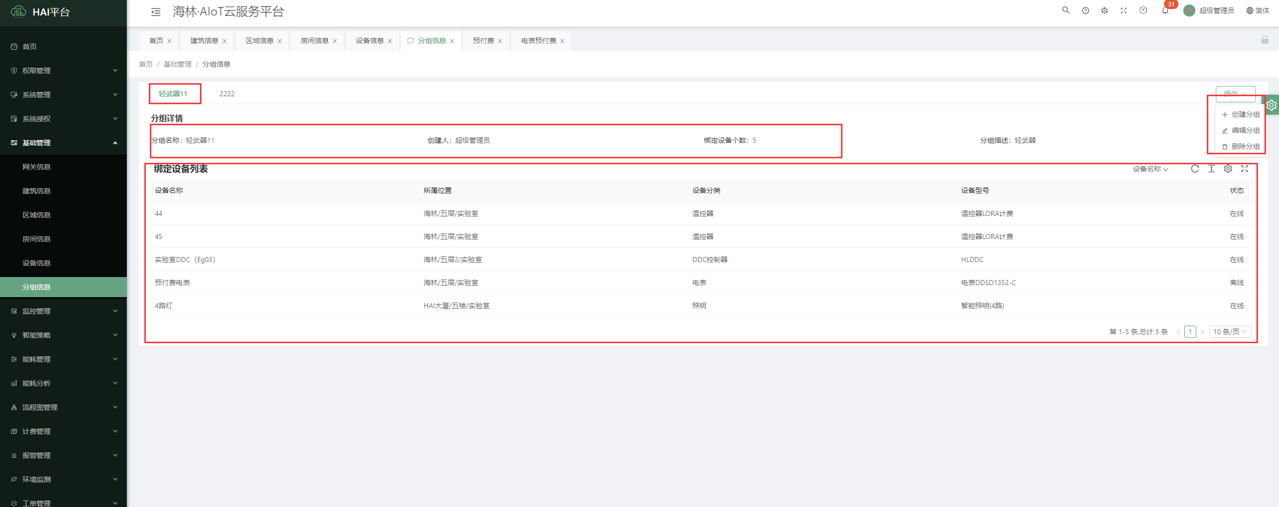Select 编辑分组 from the menu
Viewport: 1279px width, 507px height.
(x=1241, y=130)
